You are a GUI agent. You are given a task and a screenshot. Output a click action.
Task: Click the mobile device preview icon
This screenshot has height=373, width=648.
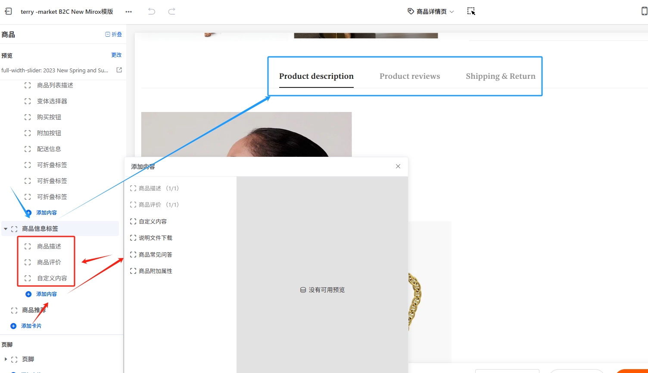[644, 12]
